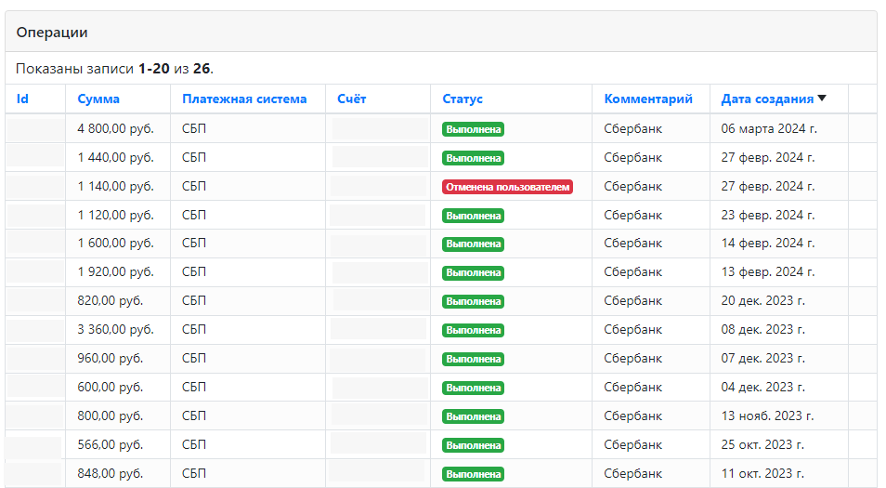This screenshot has height=488, width=886.
Task: Click Выполнена badge in 06 марта 2024 row
Action: [473, 129]
